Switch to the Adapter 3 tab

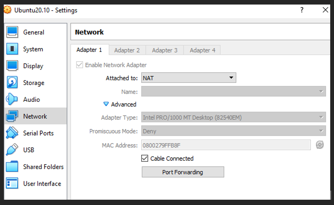tap(165, 50)
